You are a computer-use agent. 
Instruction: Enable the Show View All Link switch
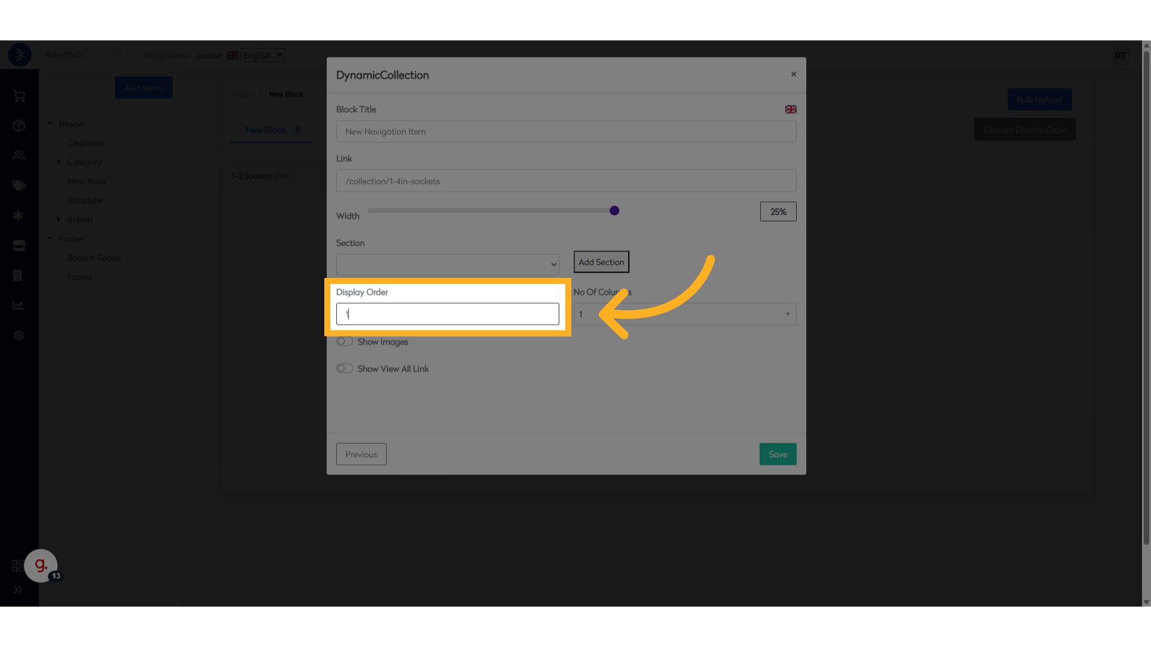(x=345, y=368)
